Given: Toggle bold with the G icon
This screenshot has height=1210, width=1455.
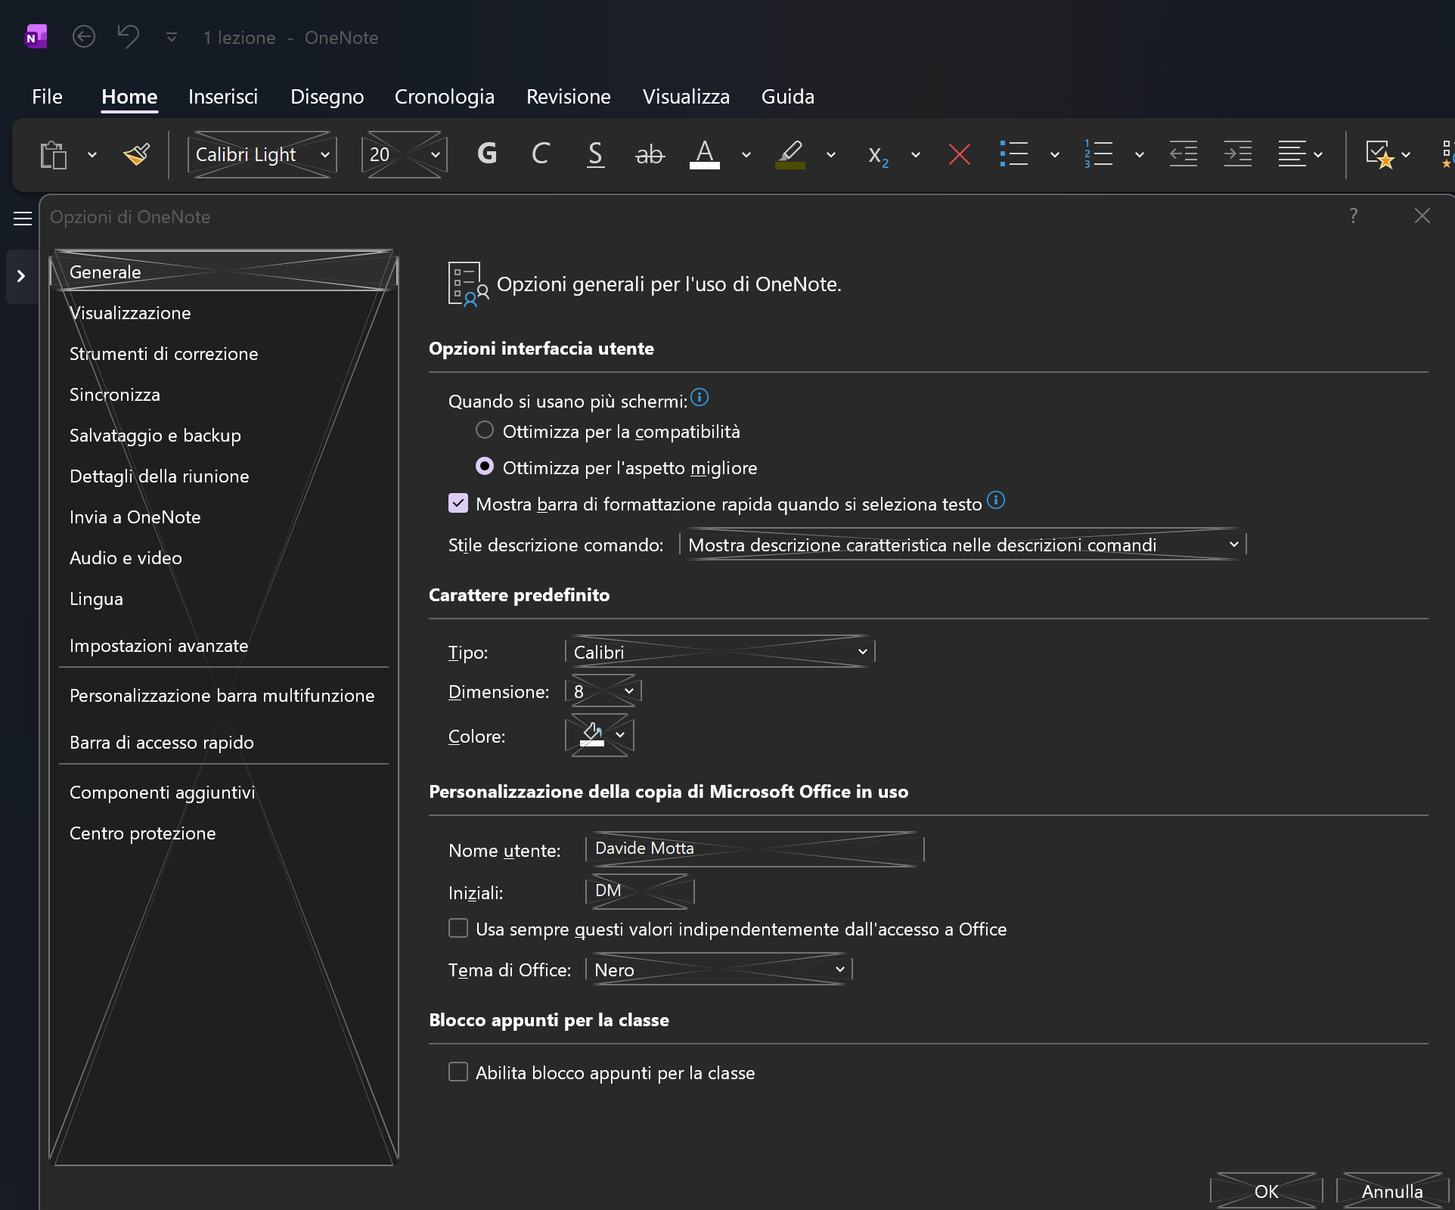Looking at the screenshot, I should 487,154.
